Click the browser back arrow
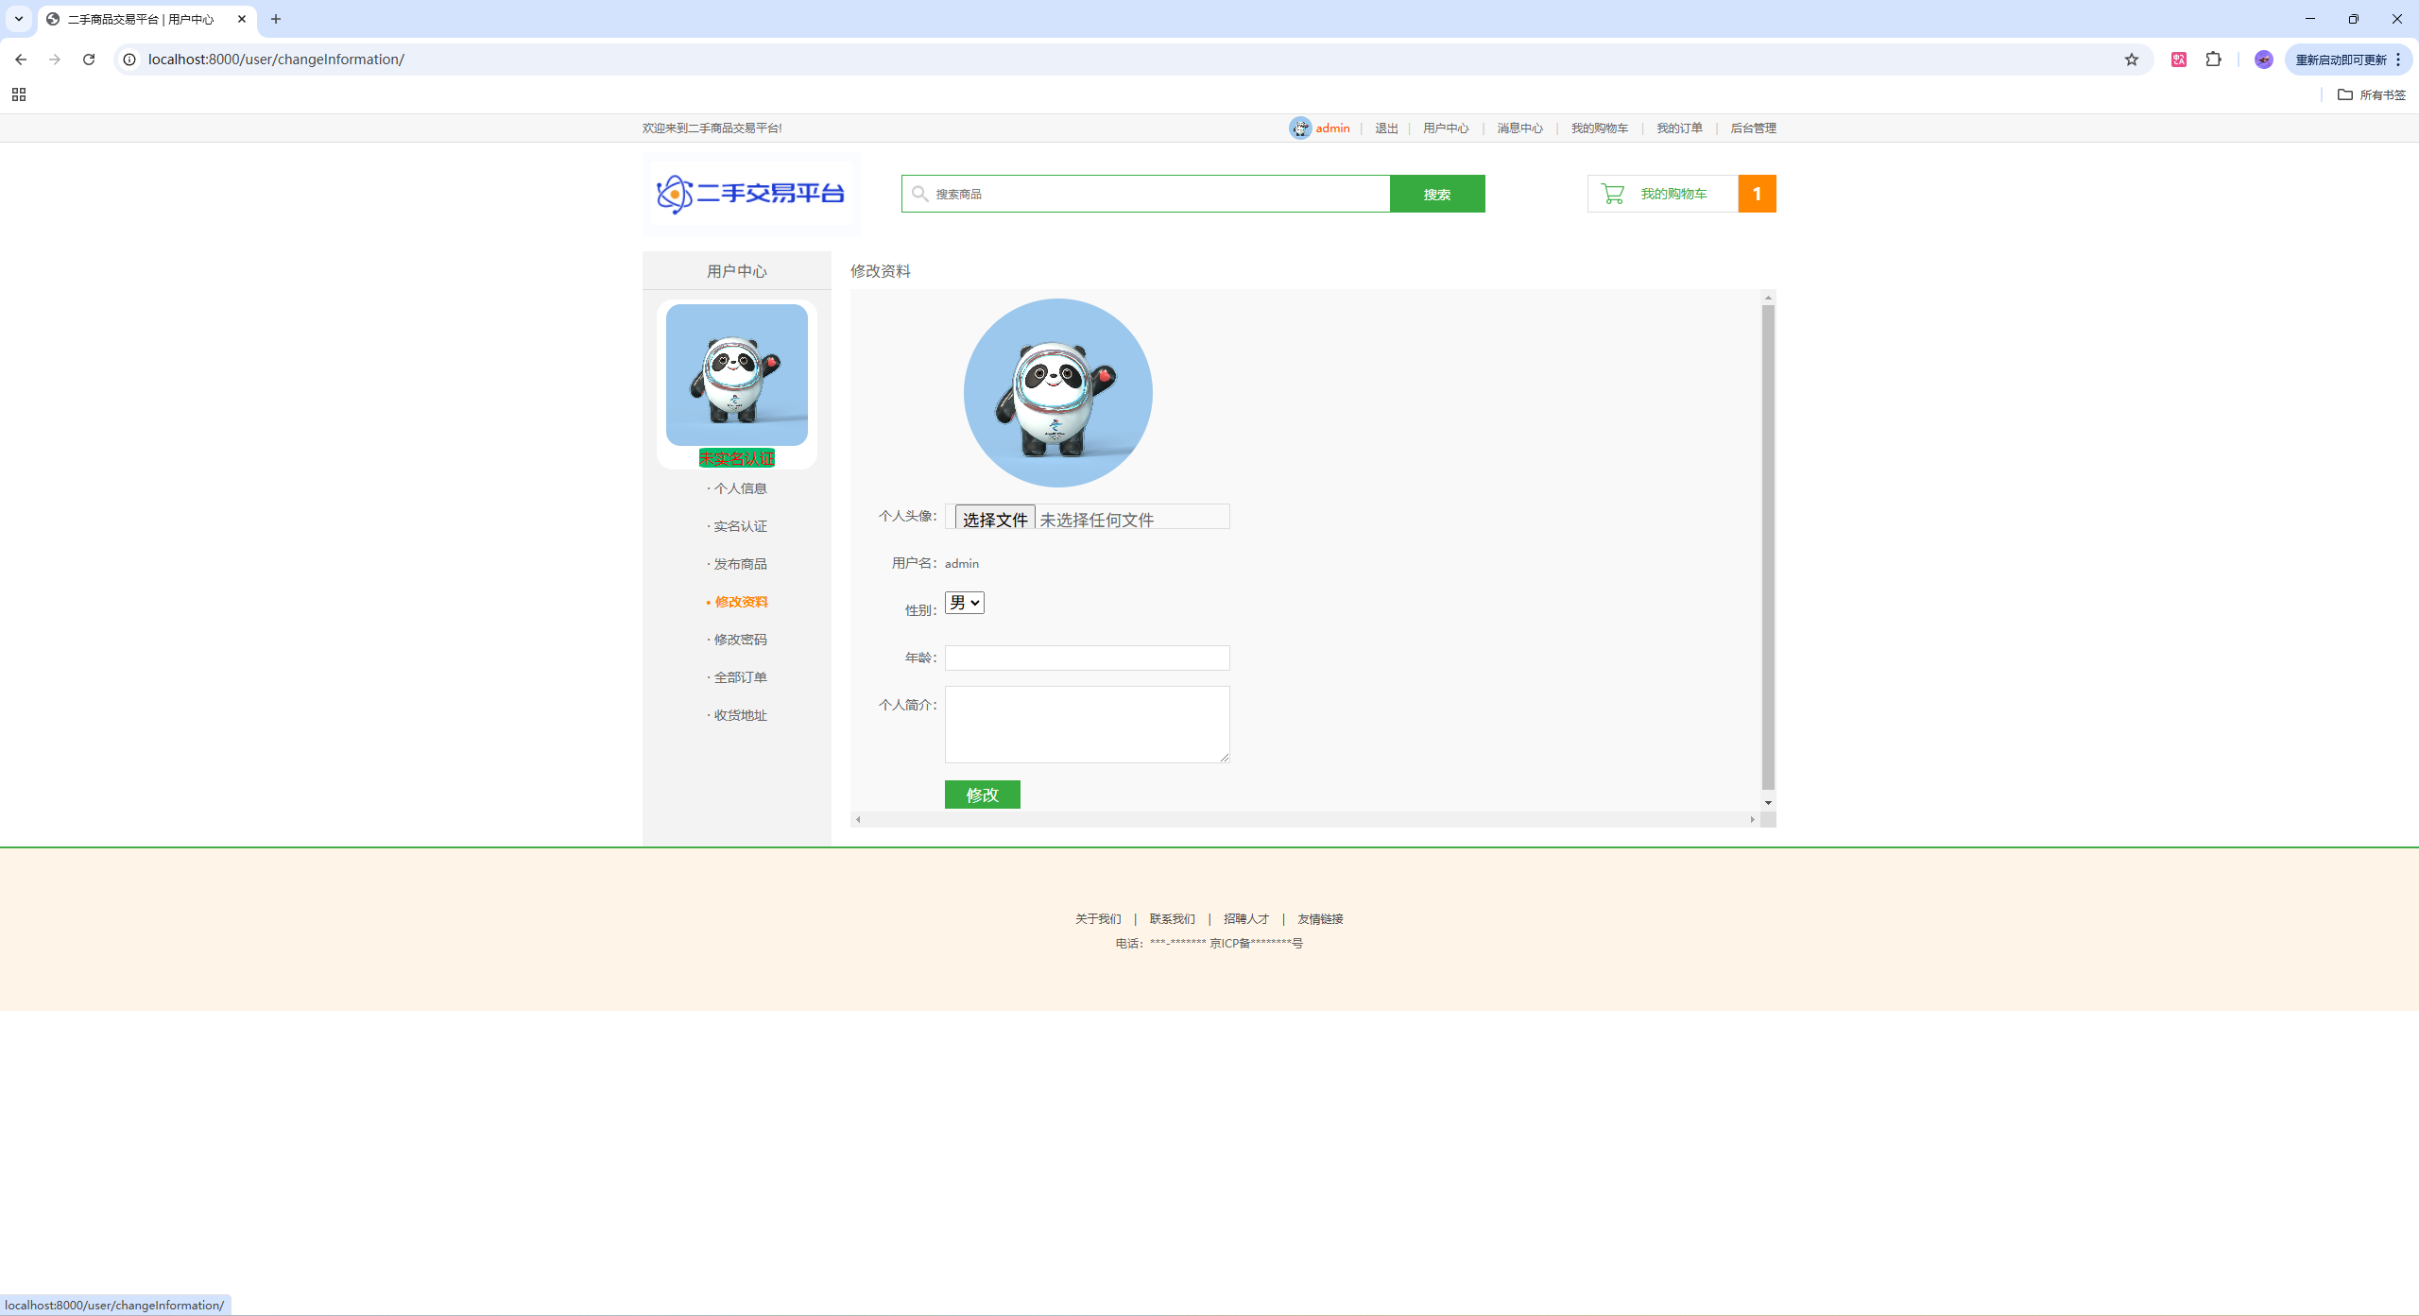Screen dimensions: 2419x1316 [21, 60]
